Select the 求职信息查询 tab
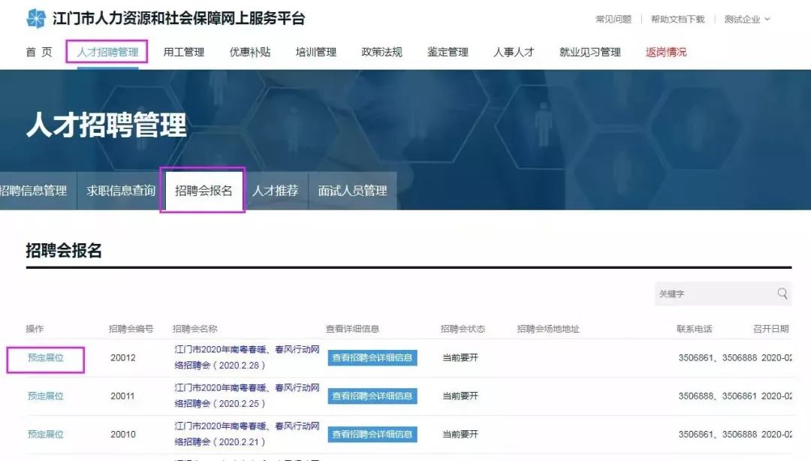Image resolution: width=811 pixels, height=461 pixels. (x=121, y=191)
